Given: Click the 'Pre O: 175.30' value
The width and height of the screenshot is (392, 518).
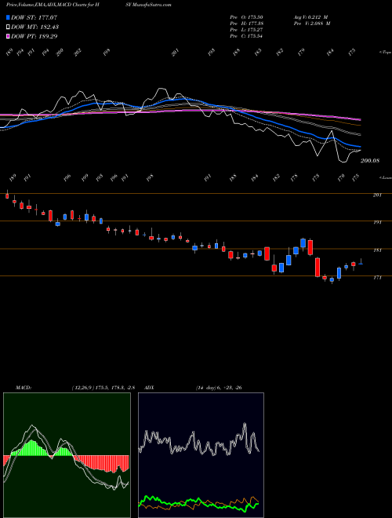Looking at the screenshot, I should pos(246,17).
